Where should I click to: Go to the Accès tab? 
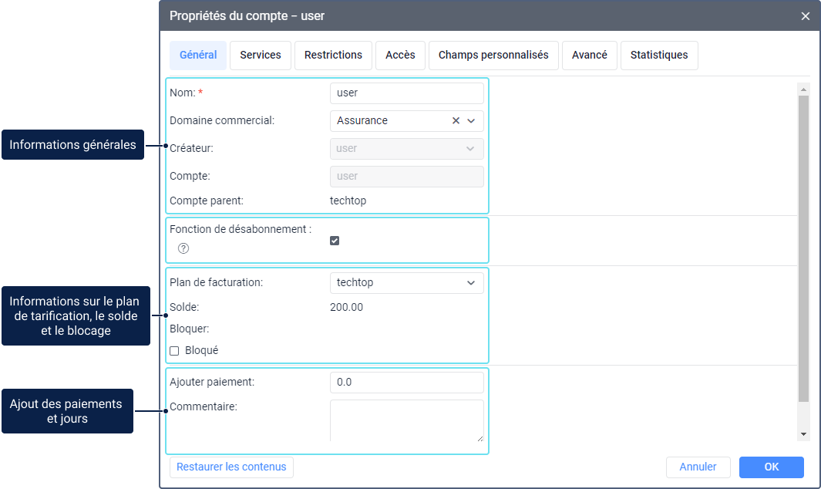tap(400, 56)
